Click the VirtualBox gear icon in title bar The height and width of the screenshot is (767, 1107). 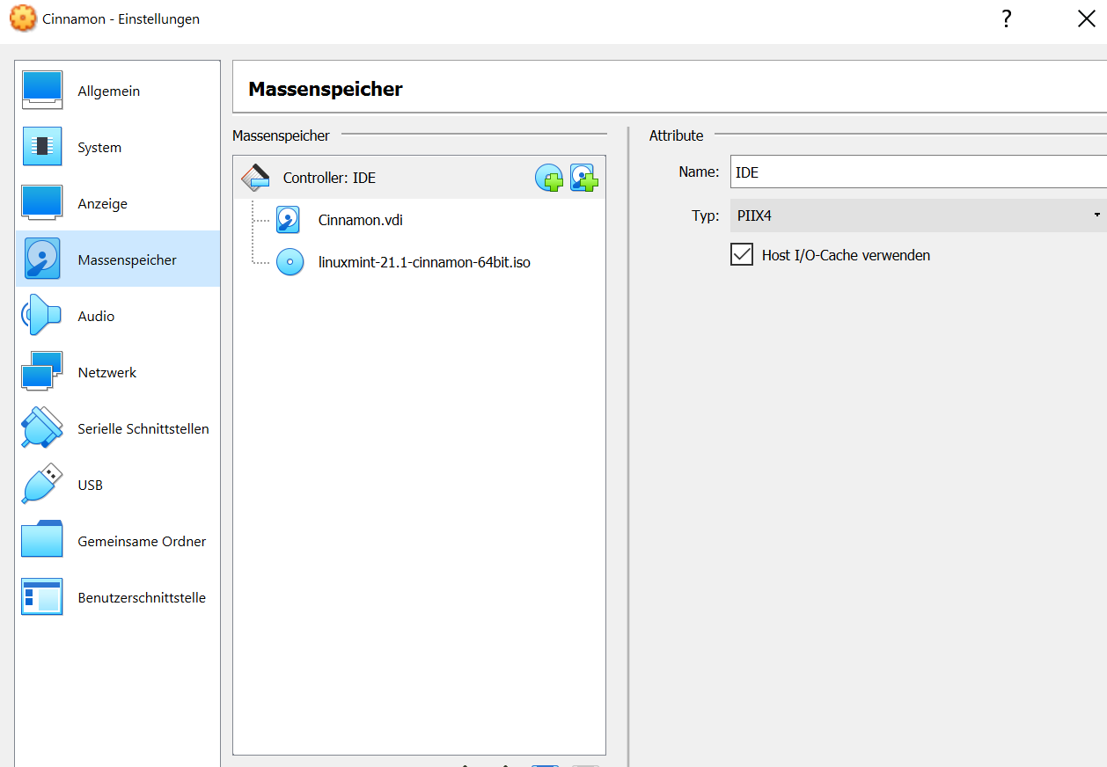tap(23, 18)
